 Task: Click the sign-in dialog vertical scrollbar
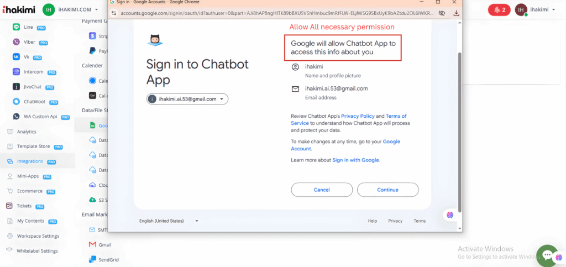coord(459,111)
